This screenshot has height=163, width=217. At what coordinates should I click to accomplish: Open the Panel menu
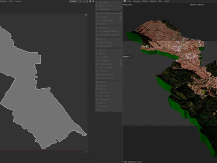pyautogui.click(x=166, y=1)
